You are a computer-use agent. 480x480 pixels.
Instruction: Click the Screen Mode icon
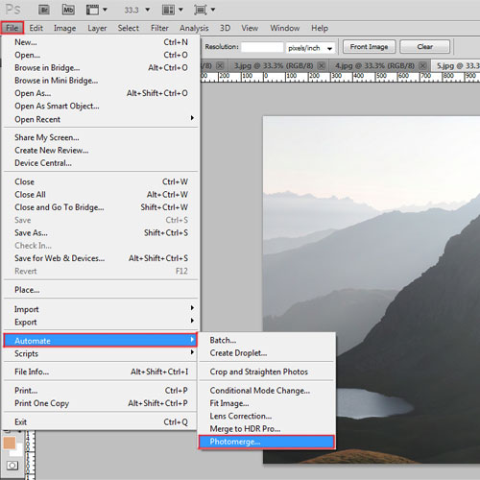(201, 10)
